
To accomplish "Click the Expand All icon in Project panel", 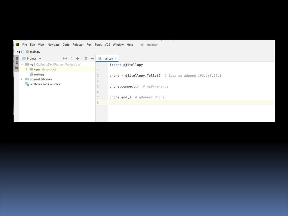I will pyautogui.click(x=71, y=59).
